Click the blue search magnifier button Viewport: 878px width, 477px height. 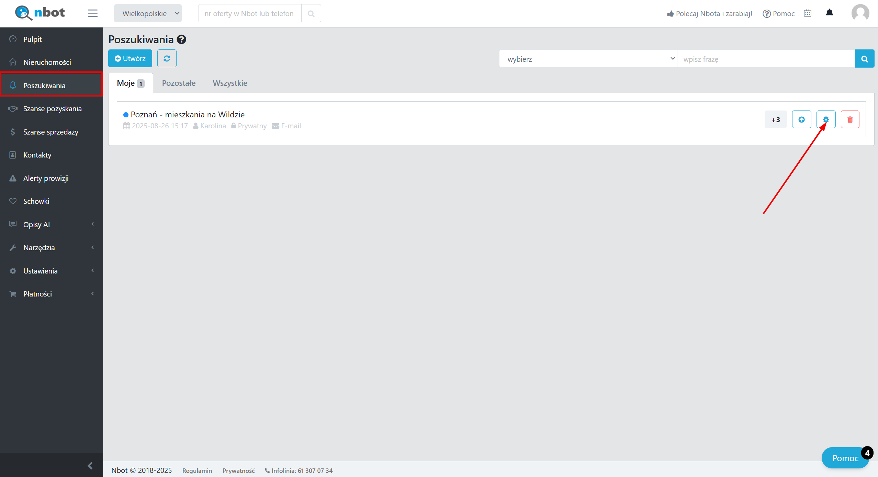point(864,59)
